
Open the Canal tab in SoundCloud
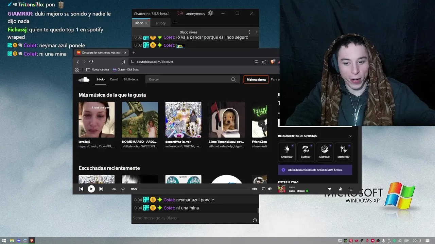point(114,79)
